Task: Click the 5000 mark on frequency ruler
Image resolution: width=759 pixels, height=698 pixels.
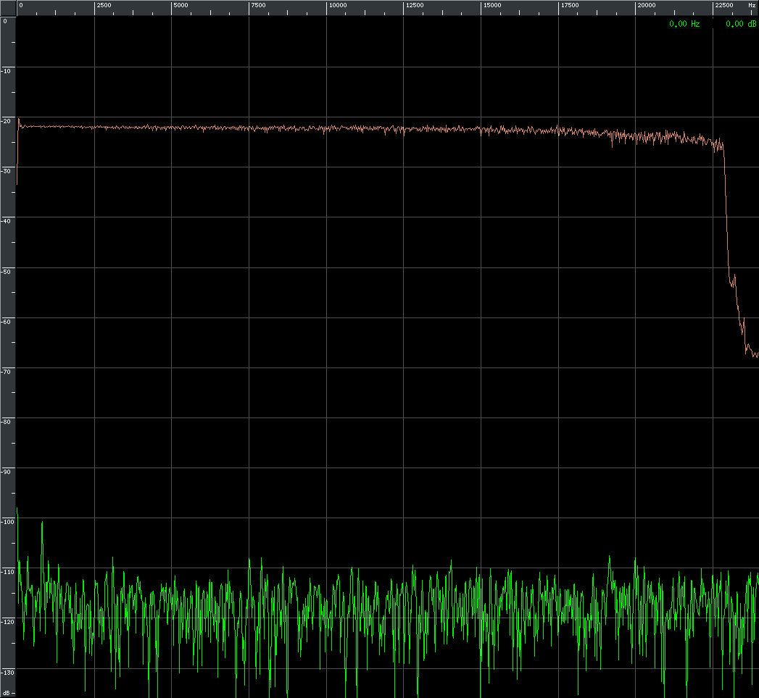Action: pos(181,5)
